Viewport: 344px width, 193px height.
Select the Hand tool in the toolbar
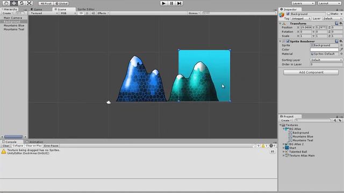coord(6,3)
